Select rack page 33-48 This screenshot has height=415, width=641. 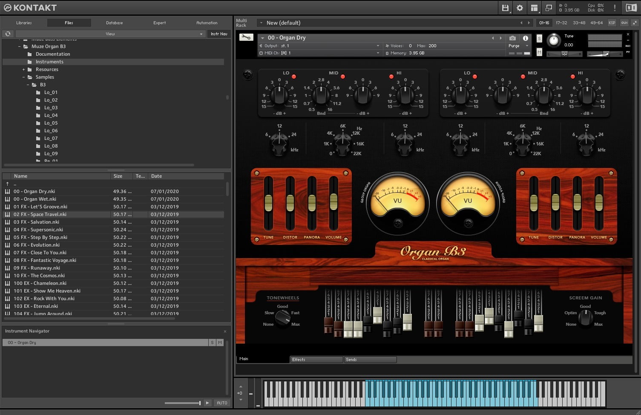(x=579, y=23)
